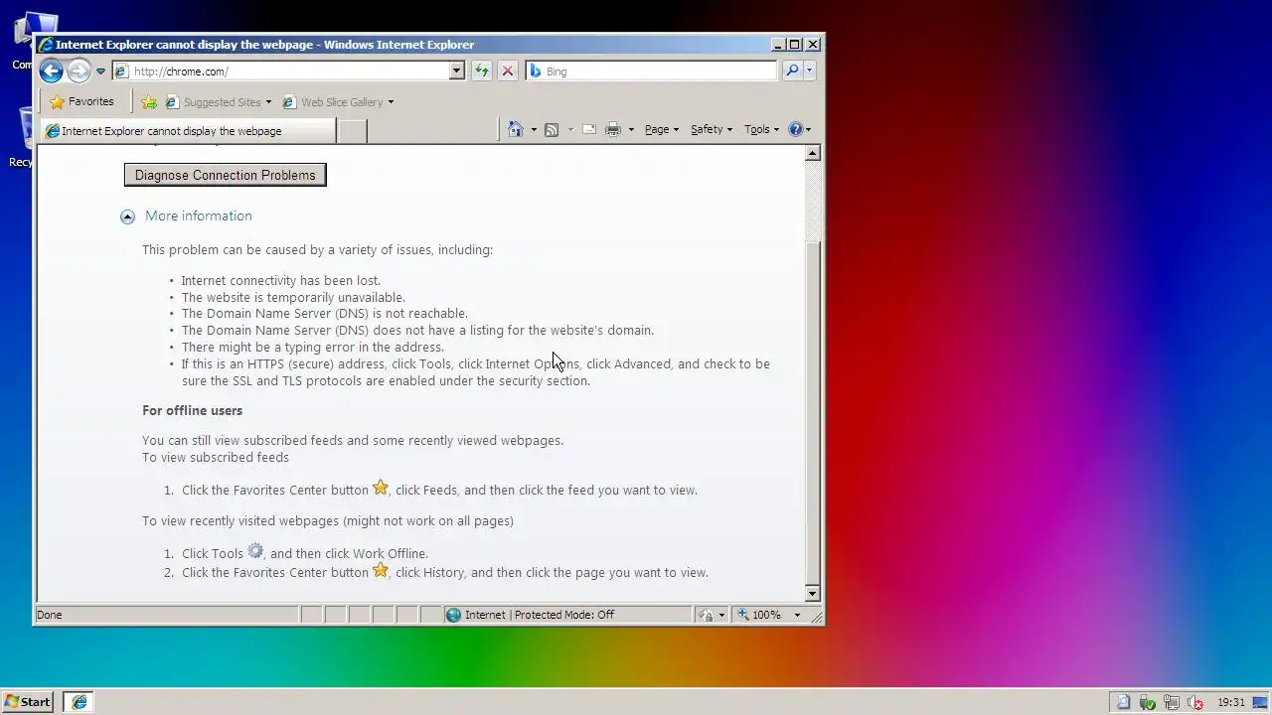Refresh the page using the green arrows icon
Screen dimensions: 1272x715
[482, 71]
